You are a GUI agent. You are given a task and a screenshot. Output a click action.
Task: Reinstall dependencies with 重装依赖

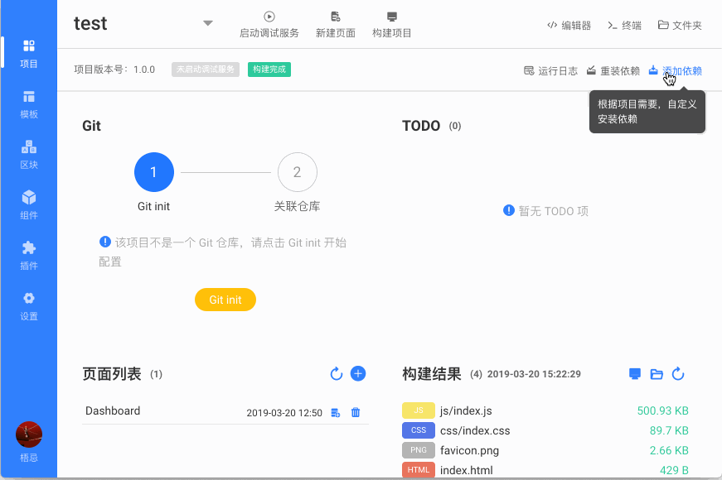click(613, 71)
